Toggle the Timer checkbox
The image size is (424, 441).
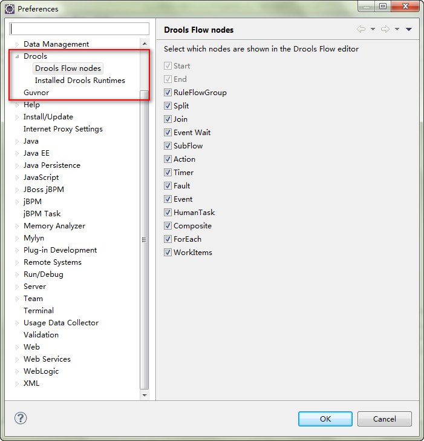pyautogui.click(x=168, y=172)
